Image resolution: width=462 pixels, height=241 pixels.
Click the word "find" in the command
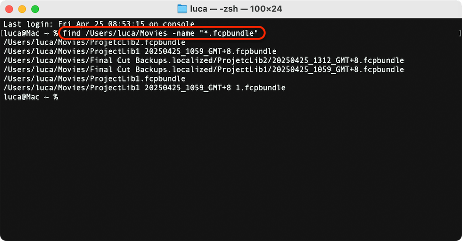pos(72,33)
